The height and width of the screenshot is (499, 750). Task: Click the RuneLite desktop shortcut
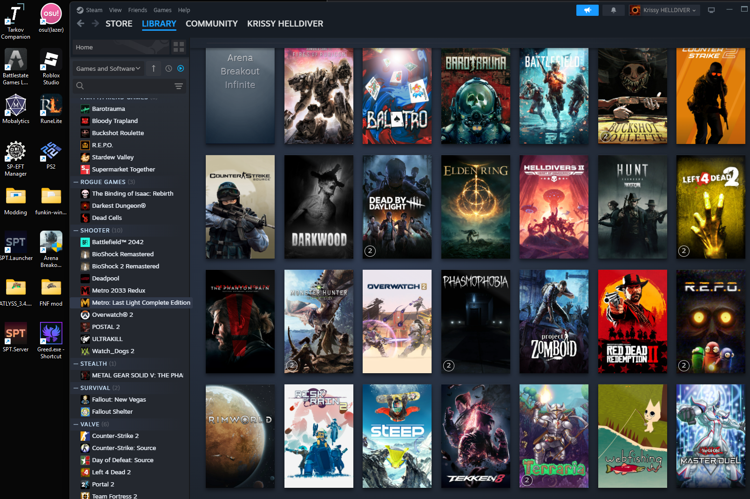tap(51, 109)
